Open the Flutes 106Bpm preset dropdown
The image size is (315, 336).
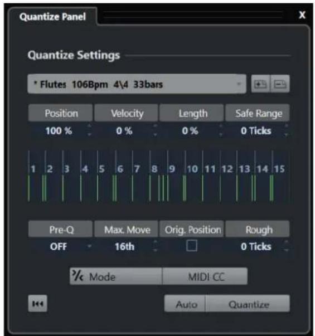coord(137,84)
